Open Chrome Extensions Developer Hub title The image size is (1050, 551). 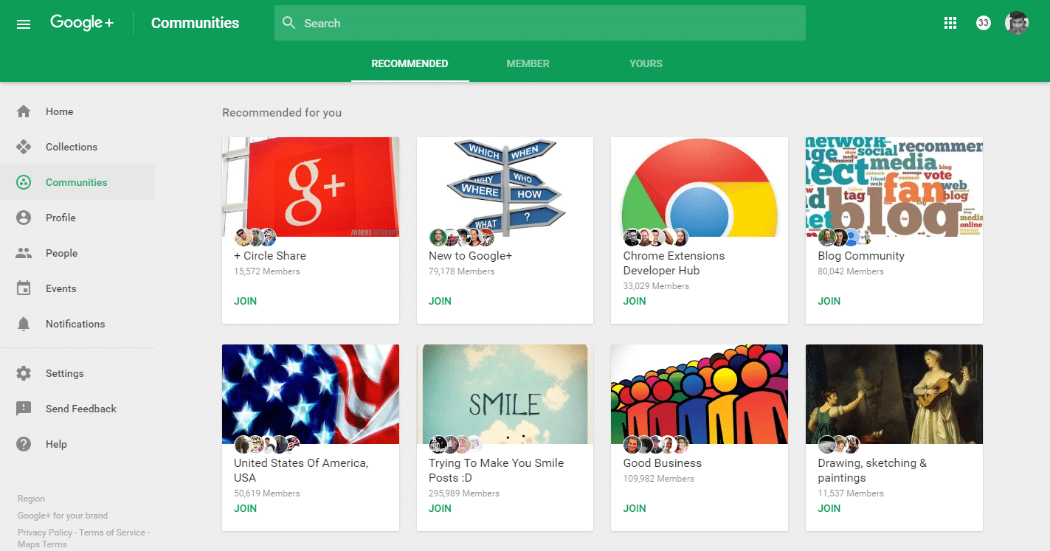[674, 263]
